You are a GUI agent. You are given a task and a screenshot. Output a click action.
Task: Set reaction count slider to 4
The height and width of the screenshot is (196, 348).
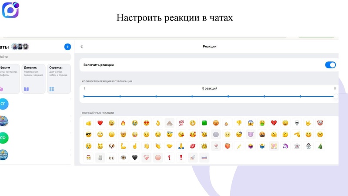(x=192, y=96)
